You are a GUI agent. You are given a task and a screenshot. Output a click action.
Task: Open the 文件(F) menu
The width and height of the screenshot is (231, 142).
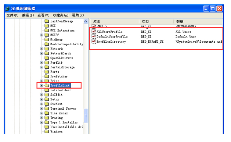pos(12,15)
